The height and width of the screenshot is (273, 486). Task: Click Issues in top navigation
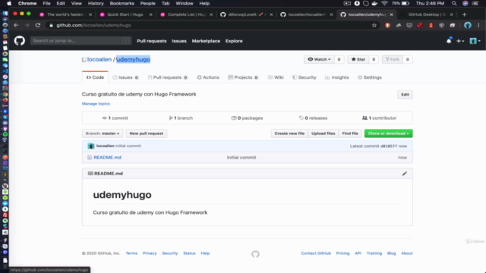coord(179,41)
